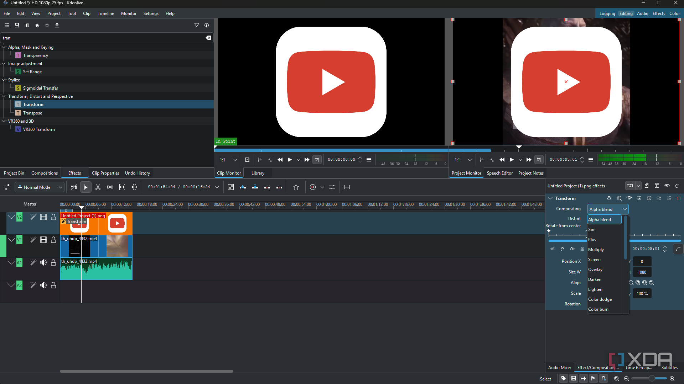Collapse the Transform effect panel
The image size is (684, 384).
click(x=550, y=198)
